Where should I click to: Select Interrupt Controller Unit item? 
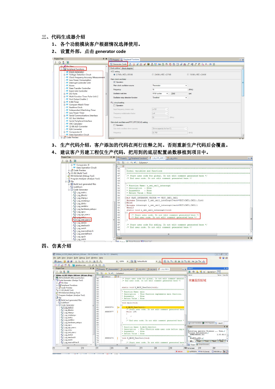tap(80, 83)
